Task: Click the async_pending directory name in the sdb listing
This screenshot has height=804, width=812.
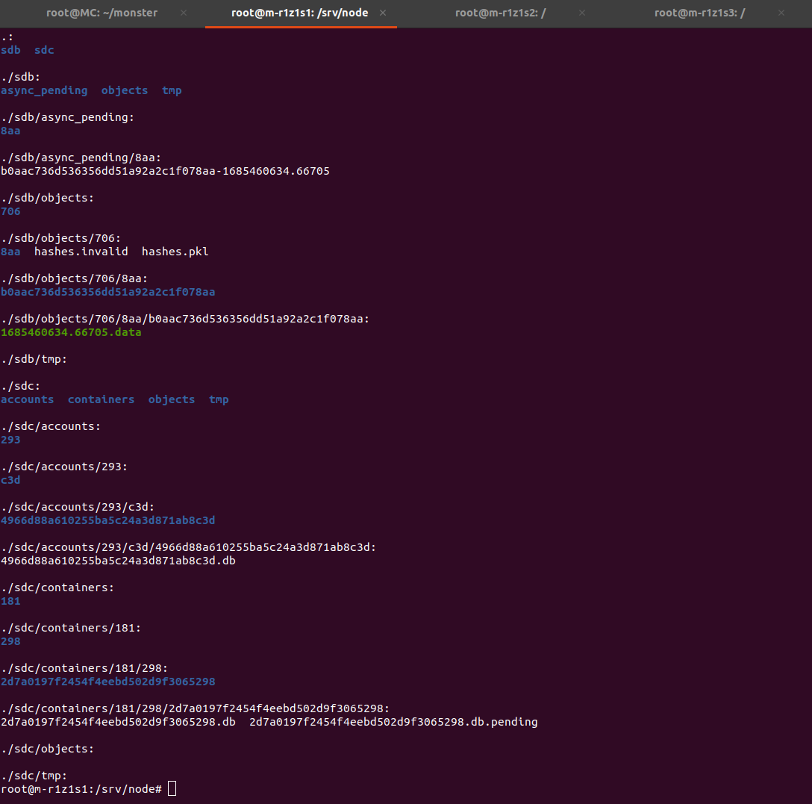Action: pyautogui.click(x=44, y=90)
